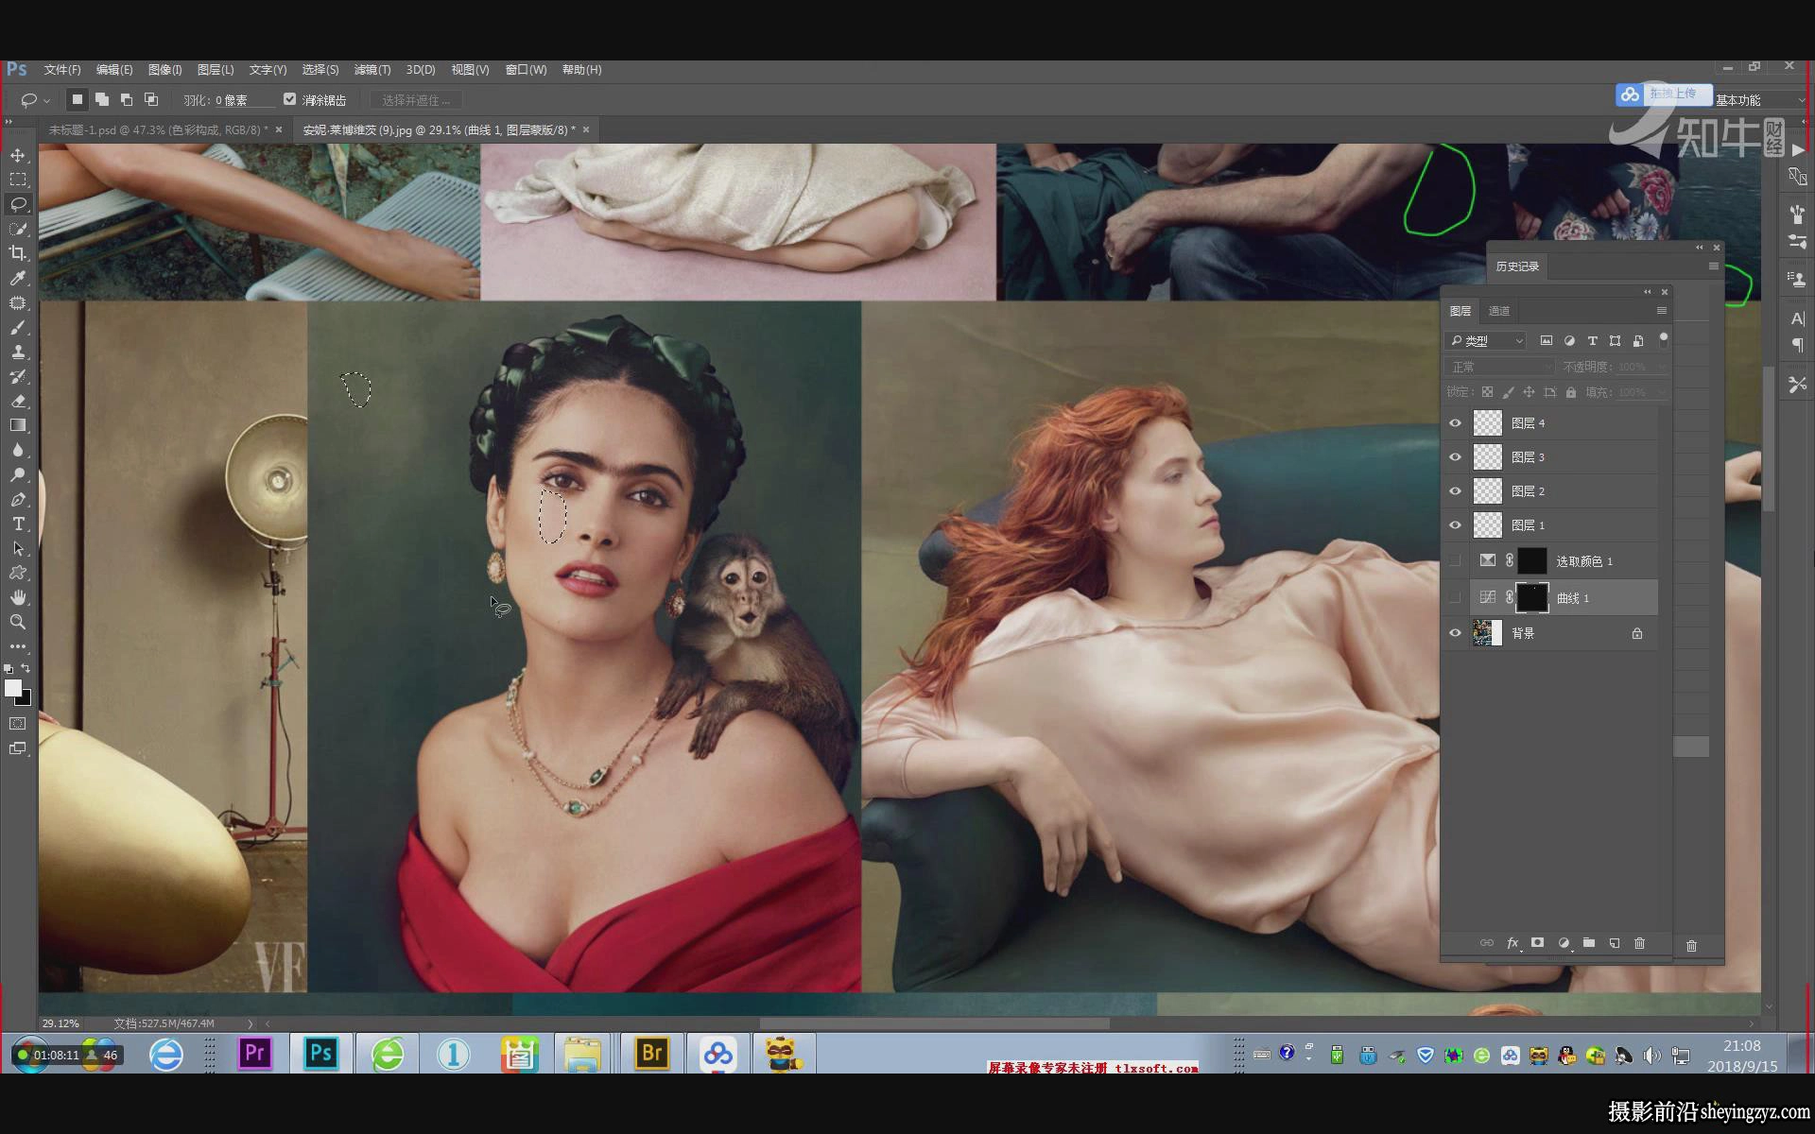1815x1134 pixels.
Task: Select the Lasso tool in the toolbox
Action: click(x=18, y=204)
